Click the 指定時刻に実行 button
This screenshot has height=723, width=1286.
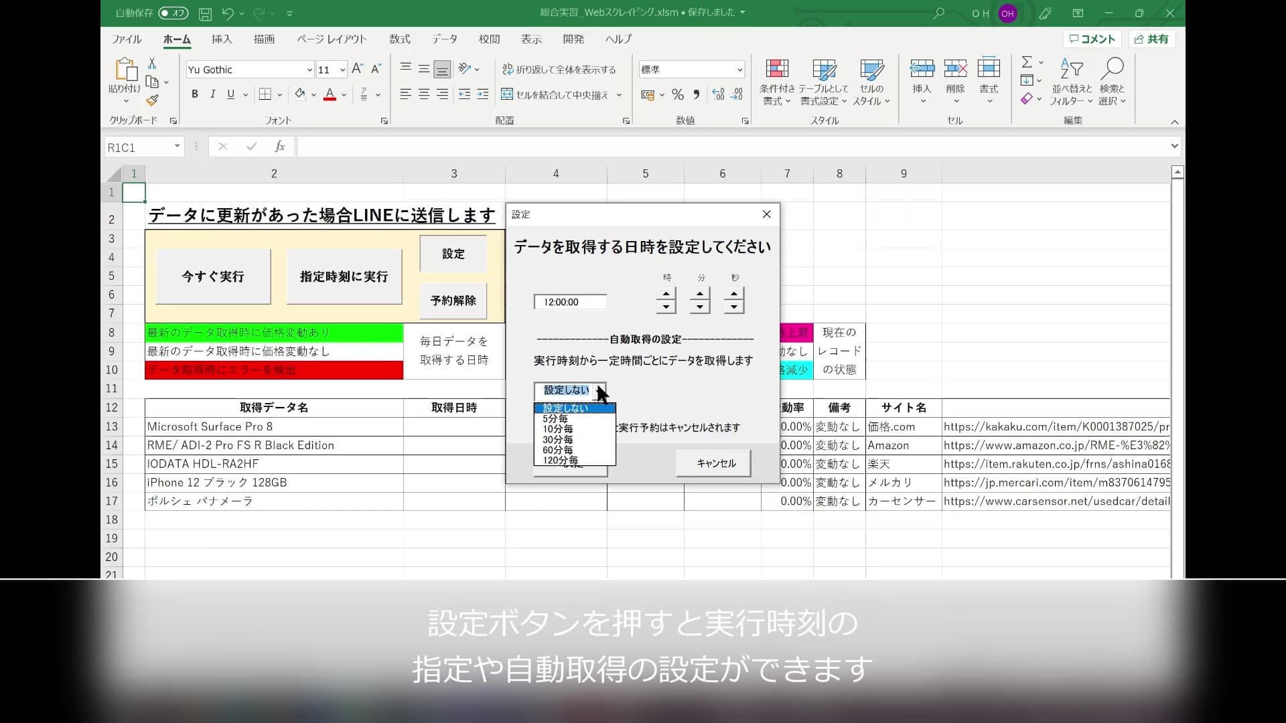point(344,276)
